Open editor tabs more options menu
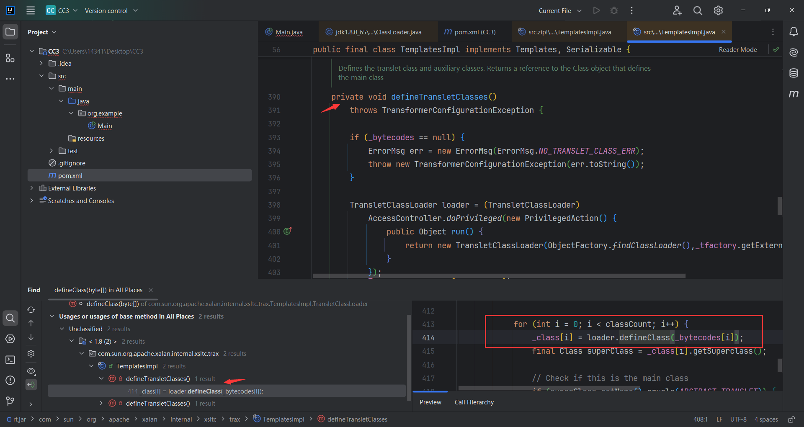The height and width of the screenshot is (427, 804). coord(773,32)
